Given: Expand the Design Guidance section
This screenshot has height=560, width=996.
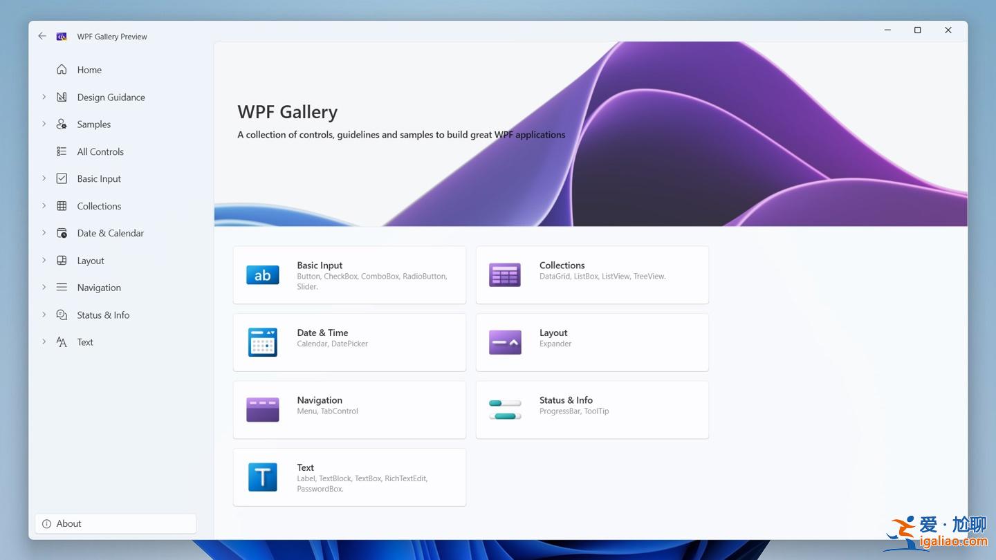Looking at the screenshot, I should tap(44, 97).
